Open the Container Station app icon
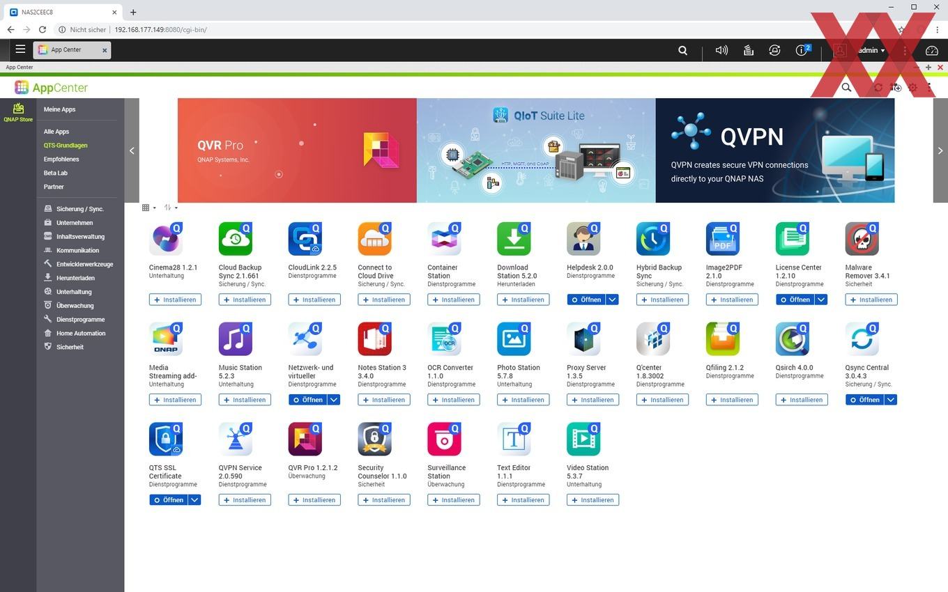This screenshot has width=948, height=592. point(445,239)
